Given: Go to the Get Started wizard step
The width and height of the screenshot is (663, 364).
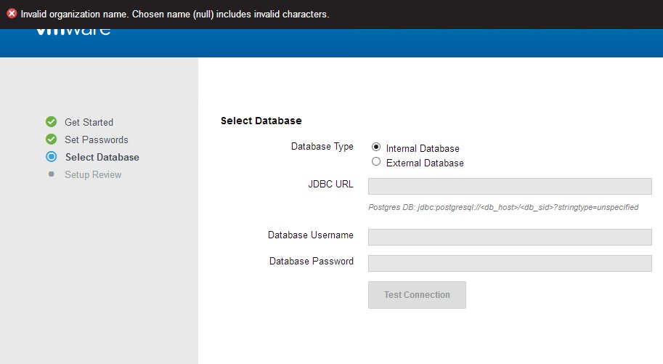Looking at the screenshot, I should [x=89, y=122].
